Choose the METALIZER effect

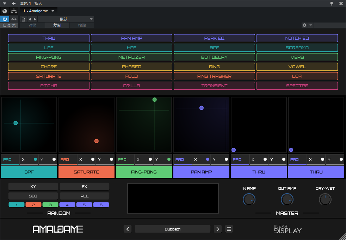[x=131, y=57]
